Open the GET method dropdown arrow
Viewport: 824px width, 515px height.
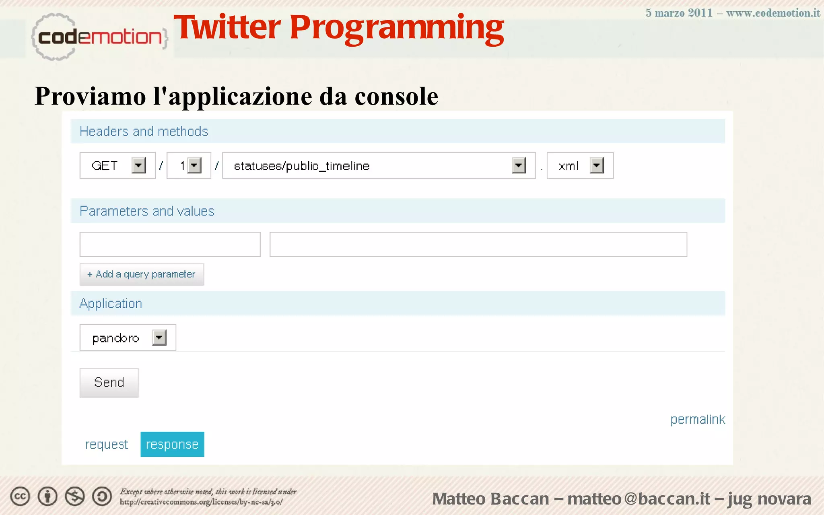pyautogui.click(x=138, y=165)
